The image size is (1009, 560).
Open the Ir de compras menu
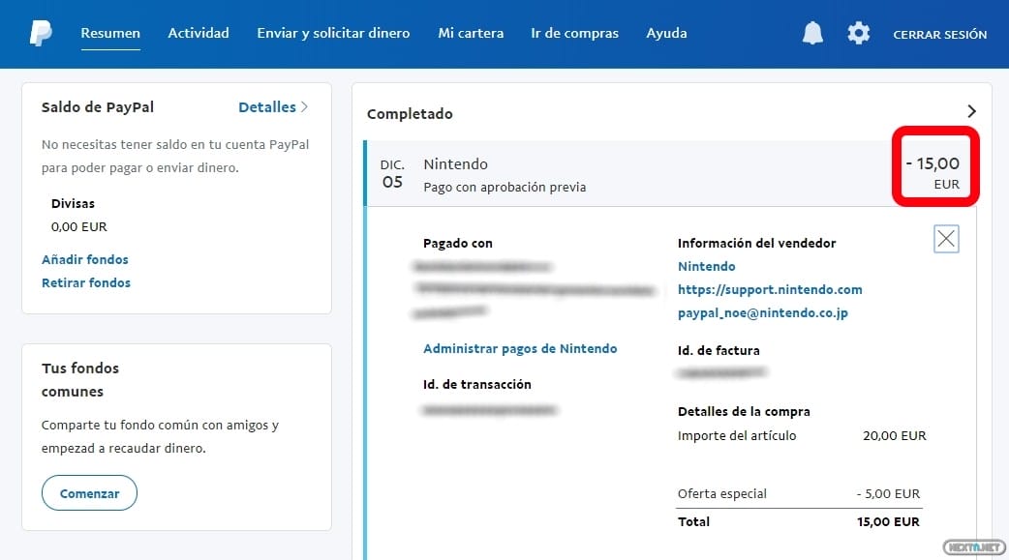[x=574, y=34]
